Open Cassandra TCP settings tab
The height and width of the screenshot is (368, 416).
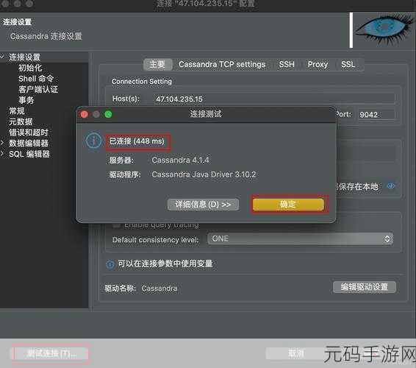click(222, 64)
